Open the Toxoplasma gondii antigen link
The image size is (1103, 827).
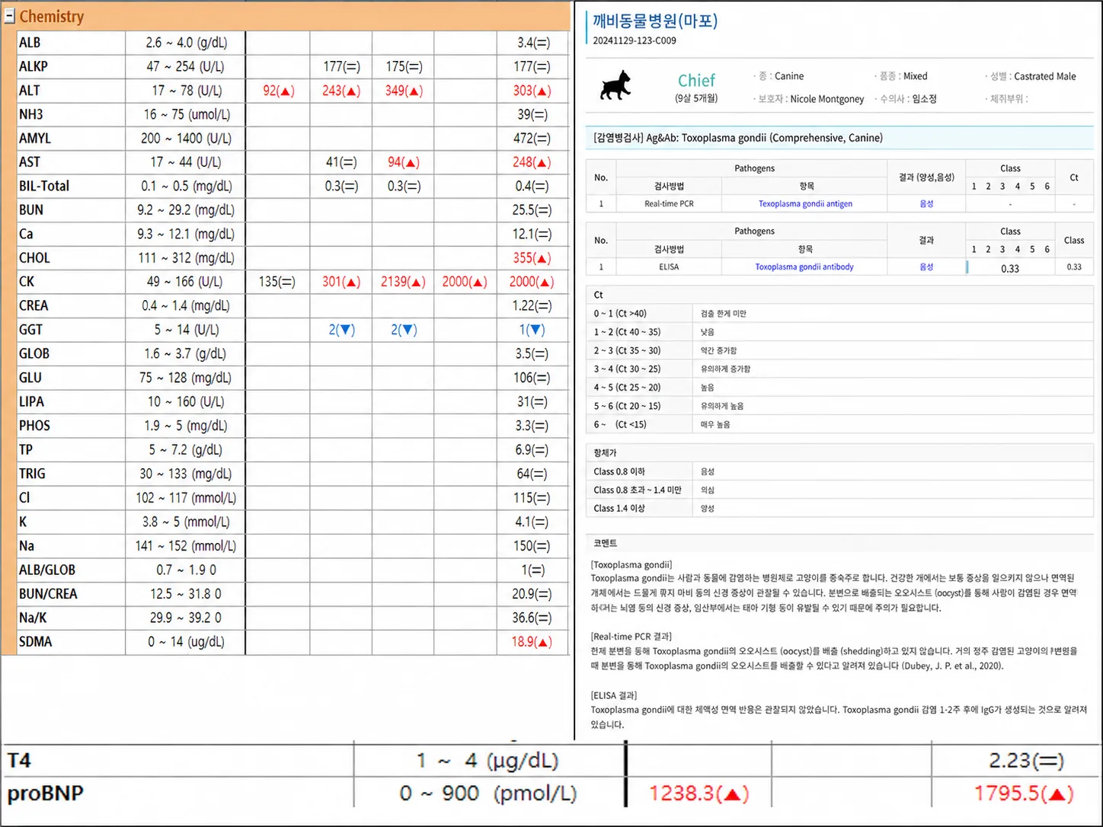pos(805,203)
